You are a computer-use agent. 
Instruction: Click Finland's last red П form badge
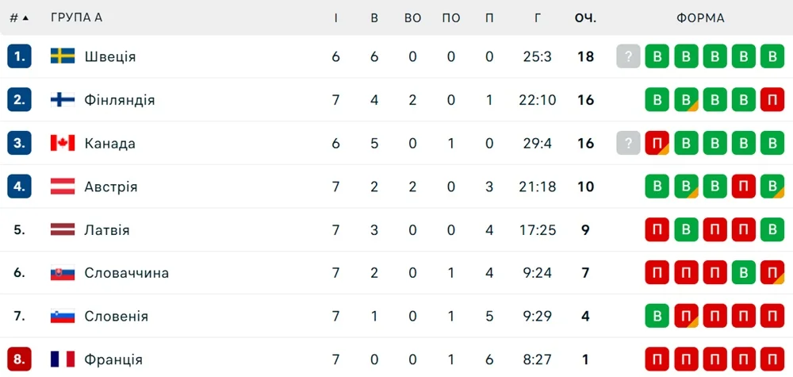(772, 100)
